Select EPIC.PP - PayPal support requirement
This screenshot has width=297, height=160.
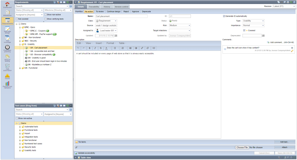click(41, 34)
